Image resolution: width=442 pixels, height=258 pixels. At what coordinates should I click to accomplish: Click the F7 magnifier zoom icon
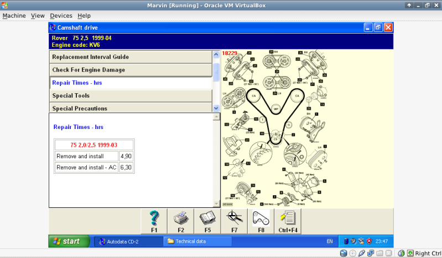click(234, 221)
